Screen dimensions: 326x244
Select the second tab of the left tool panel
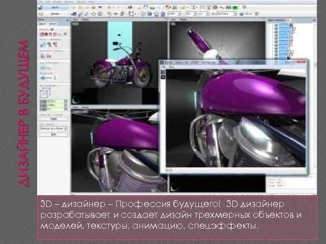pos(53,24)
